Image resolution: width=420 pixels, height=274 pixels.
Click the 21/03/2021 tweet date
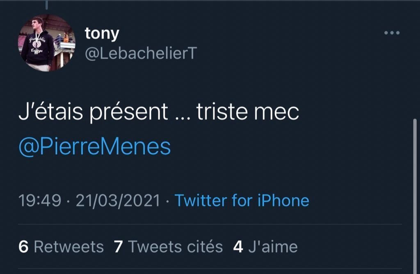tap(118, 201)
